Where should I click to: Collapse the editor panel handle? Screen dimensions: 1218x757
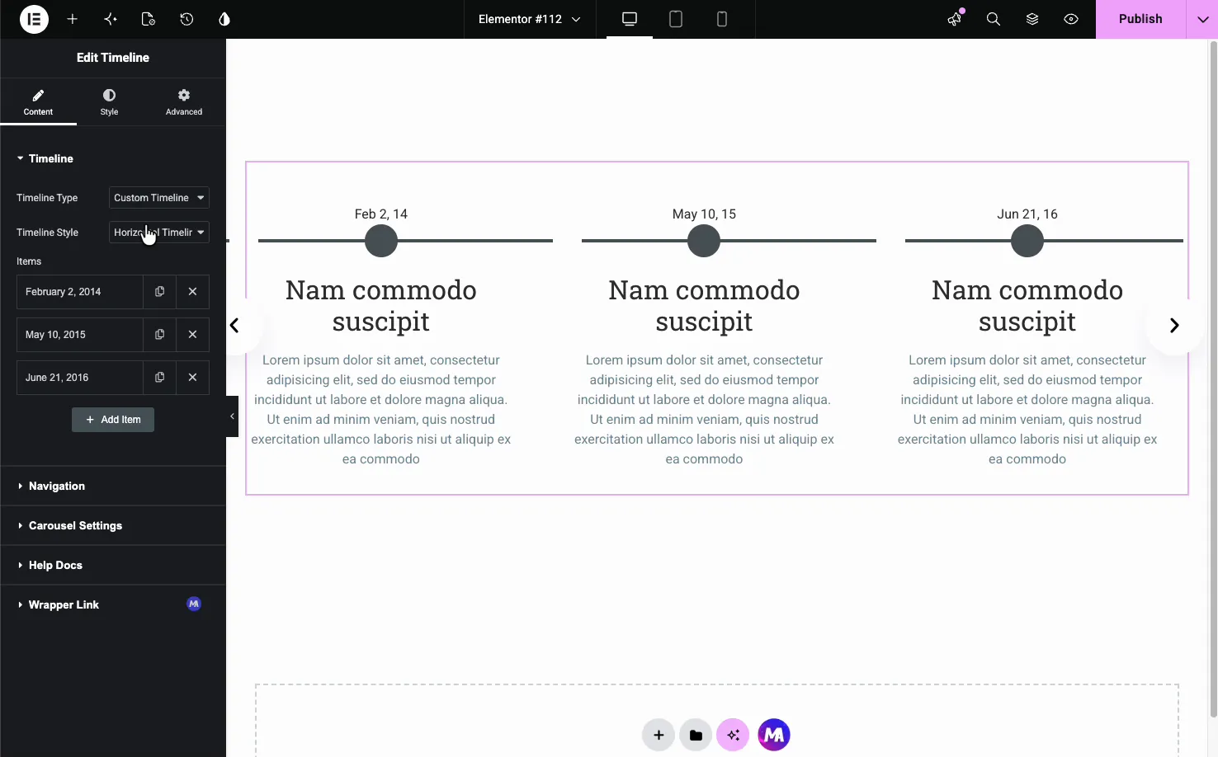point(232,416)
